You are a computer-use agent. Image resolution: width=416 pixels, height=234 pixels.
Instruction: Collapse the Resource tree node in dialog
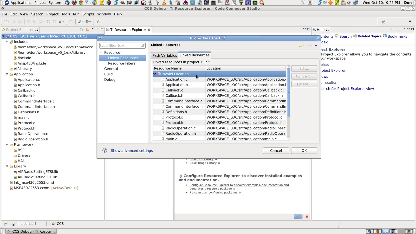(101, 53)
